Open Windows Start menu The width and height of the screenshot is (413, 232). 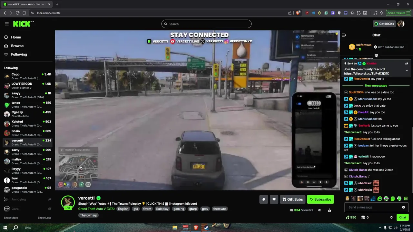pos(6,228)
